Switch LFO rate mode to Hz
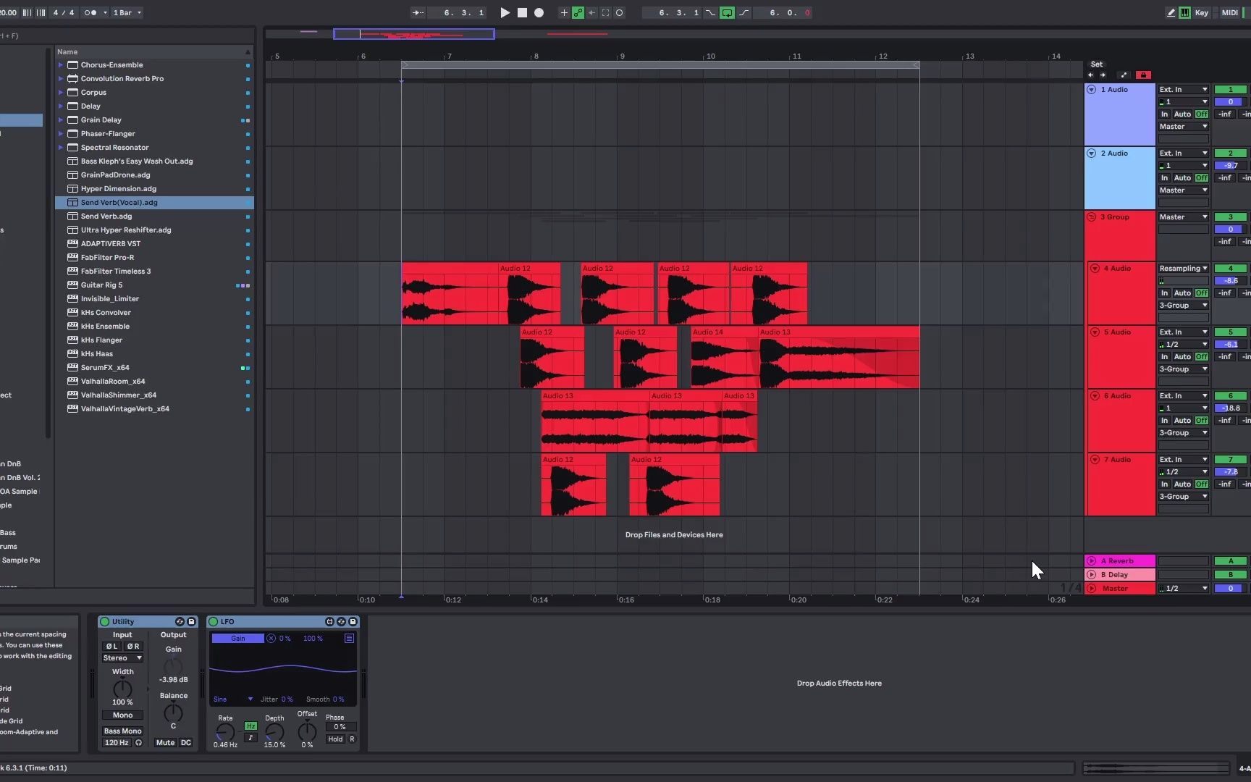 [250, 726]
